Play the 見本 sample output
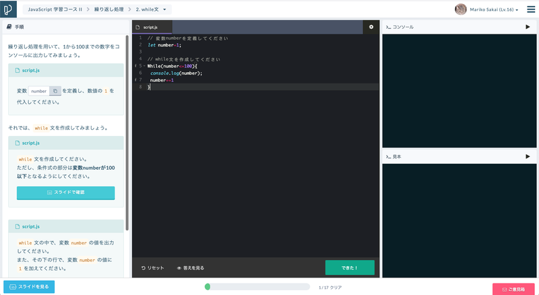This screenshot has width=539, height=295. (528, 156)
